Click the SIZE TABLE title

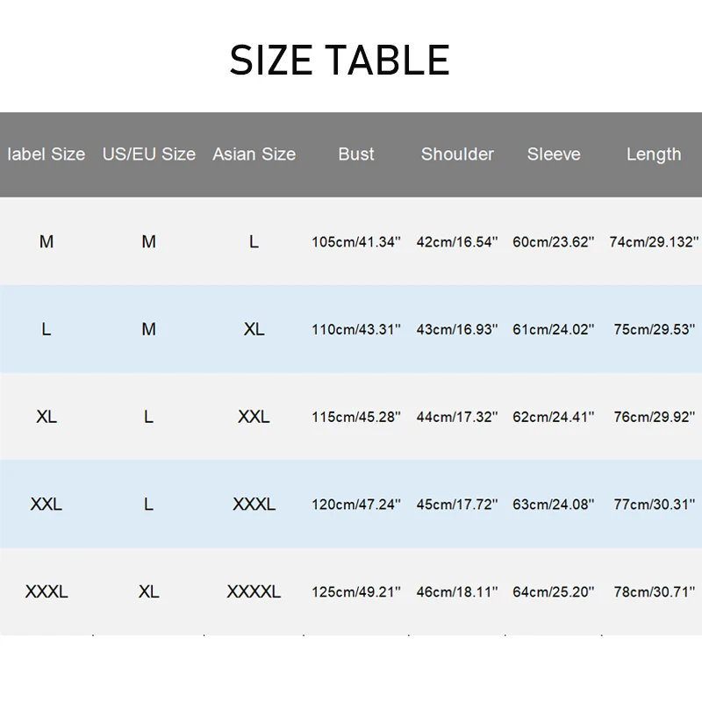(340, 61)
